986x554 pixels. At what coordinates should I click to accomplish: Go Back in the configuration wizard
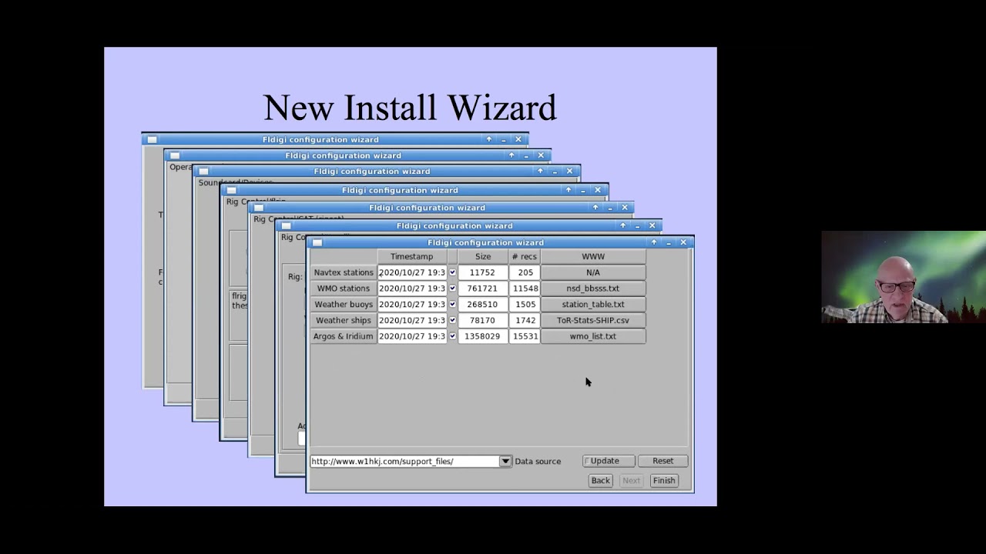[x=600, y=481]
